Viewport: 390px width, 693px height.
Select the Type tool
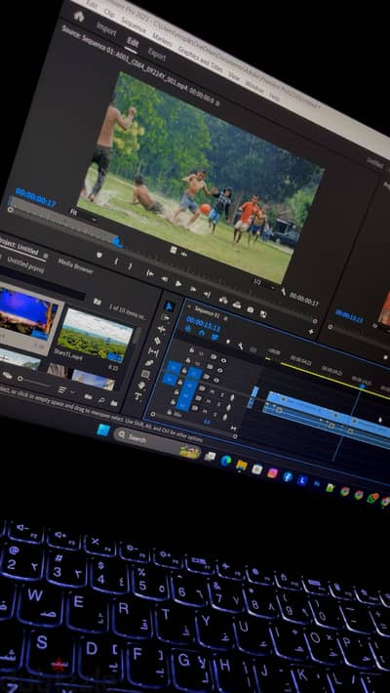pos(138,396)
